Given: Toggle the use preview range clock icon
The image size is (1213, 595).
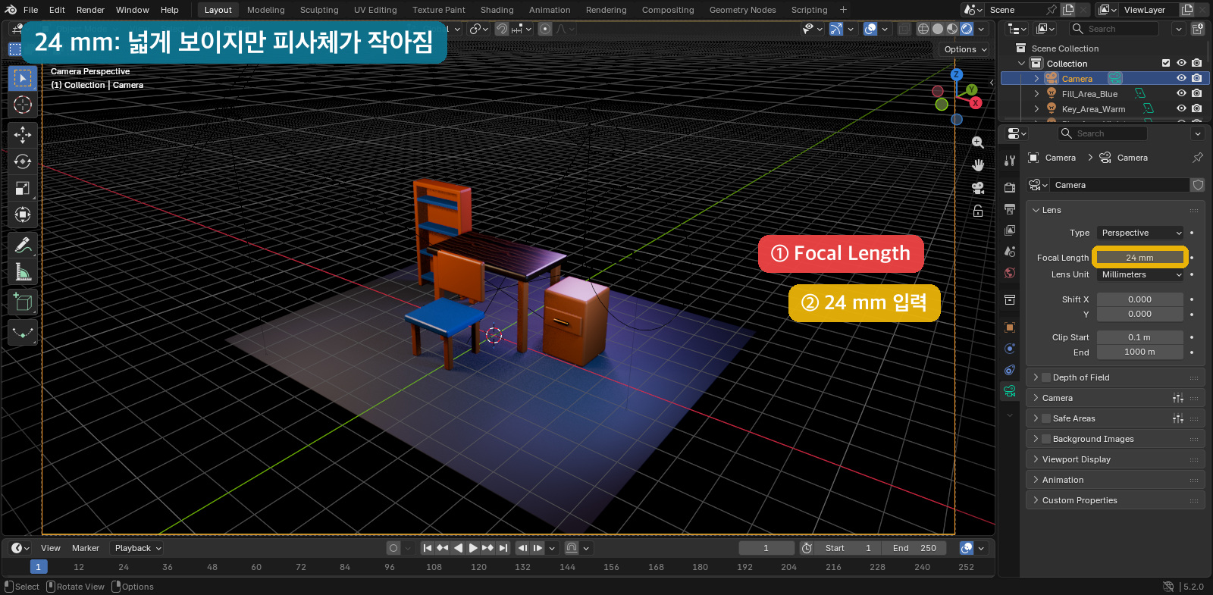Looking at the screenshot, I should pyautogui.click(x=807, y=548).
